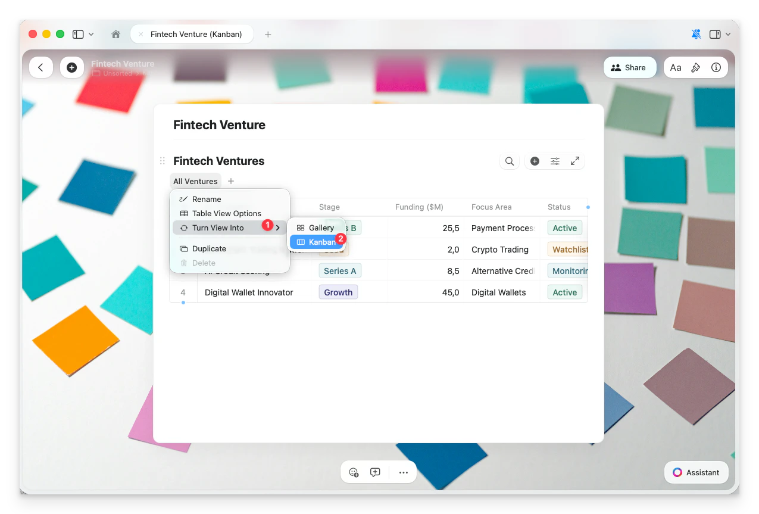Viewport: 759px width, 514px height.
Task: Click the drag handle beside Fintech Ventures
Action: tap(162, 161)
